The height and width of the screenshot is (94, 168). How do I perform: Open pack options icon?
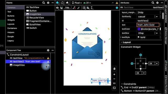point(84,8)
